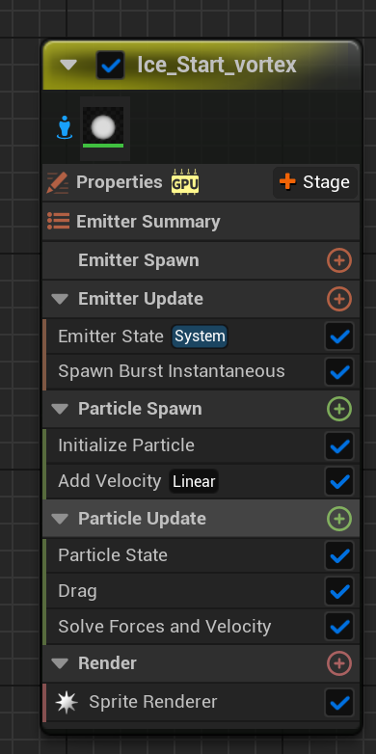The width and height of the screenshot is (376, 754).
Task: Uncheck the Spawn Burst Instantaneous module
Action: pyautogui.click(x=339, y=372)
